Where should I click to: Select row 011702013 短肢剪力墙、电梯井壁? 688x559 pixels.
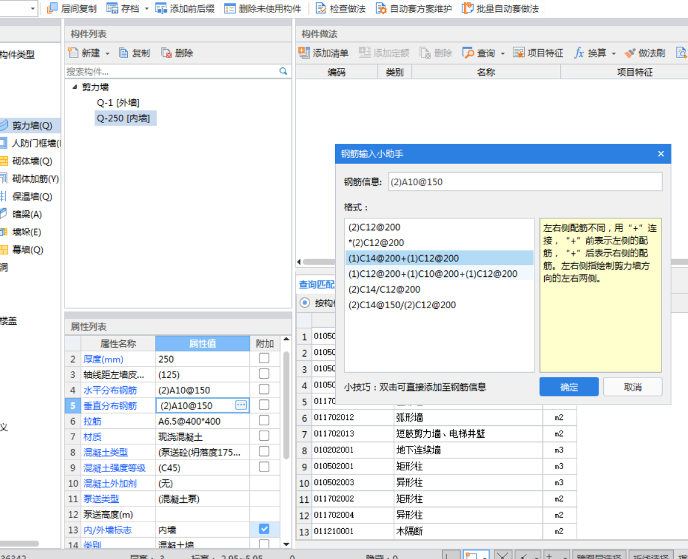(x=436, y=434)
